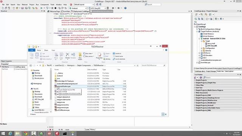Click the New Items icon at toolbar start

click(3, 8)
